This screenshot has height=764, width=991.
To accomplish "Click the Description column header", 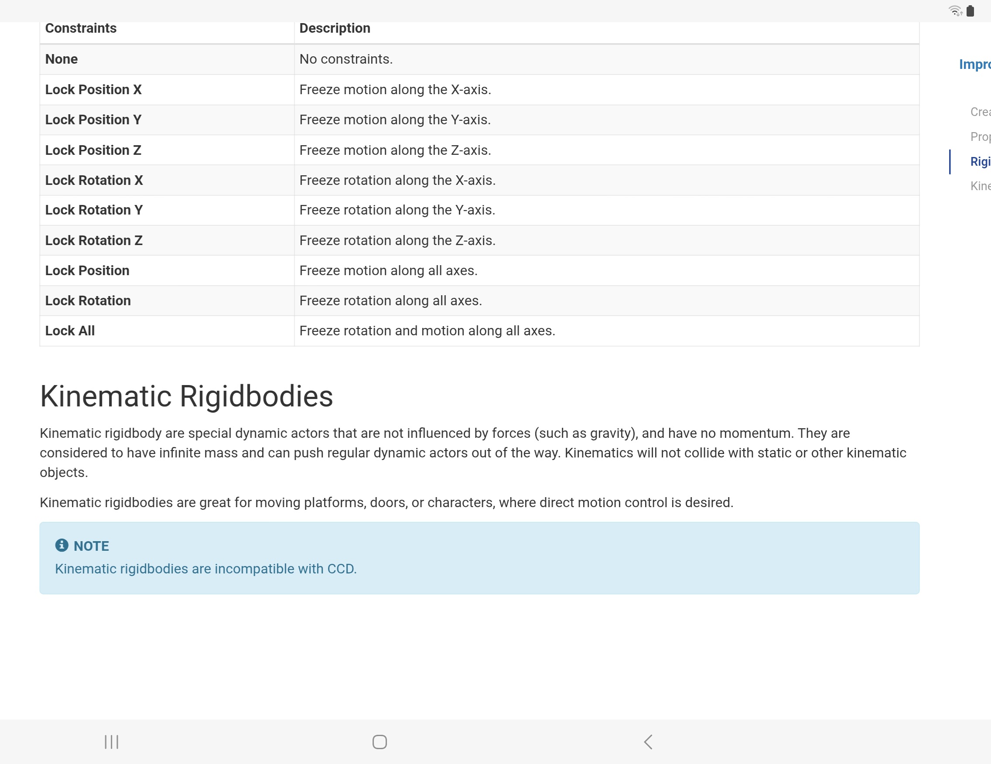I will (x=335, y=29).
